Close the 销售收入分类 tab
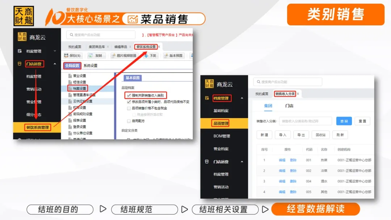This screenshot has width=391, height=220. (298, 94)
